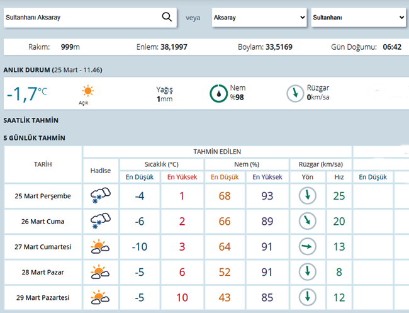The width and height of the screenshot is (409, 313).
Task: Click snowy cloud icon for 25 Mart Perşembe
Action: pos(101,196)
